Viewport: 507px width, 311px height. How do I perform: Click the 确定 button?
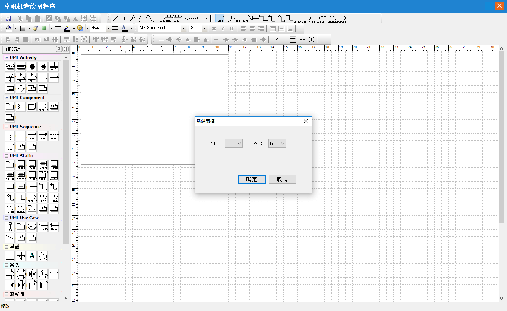252,179
